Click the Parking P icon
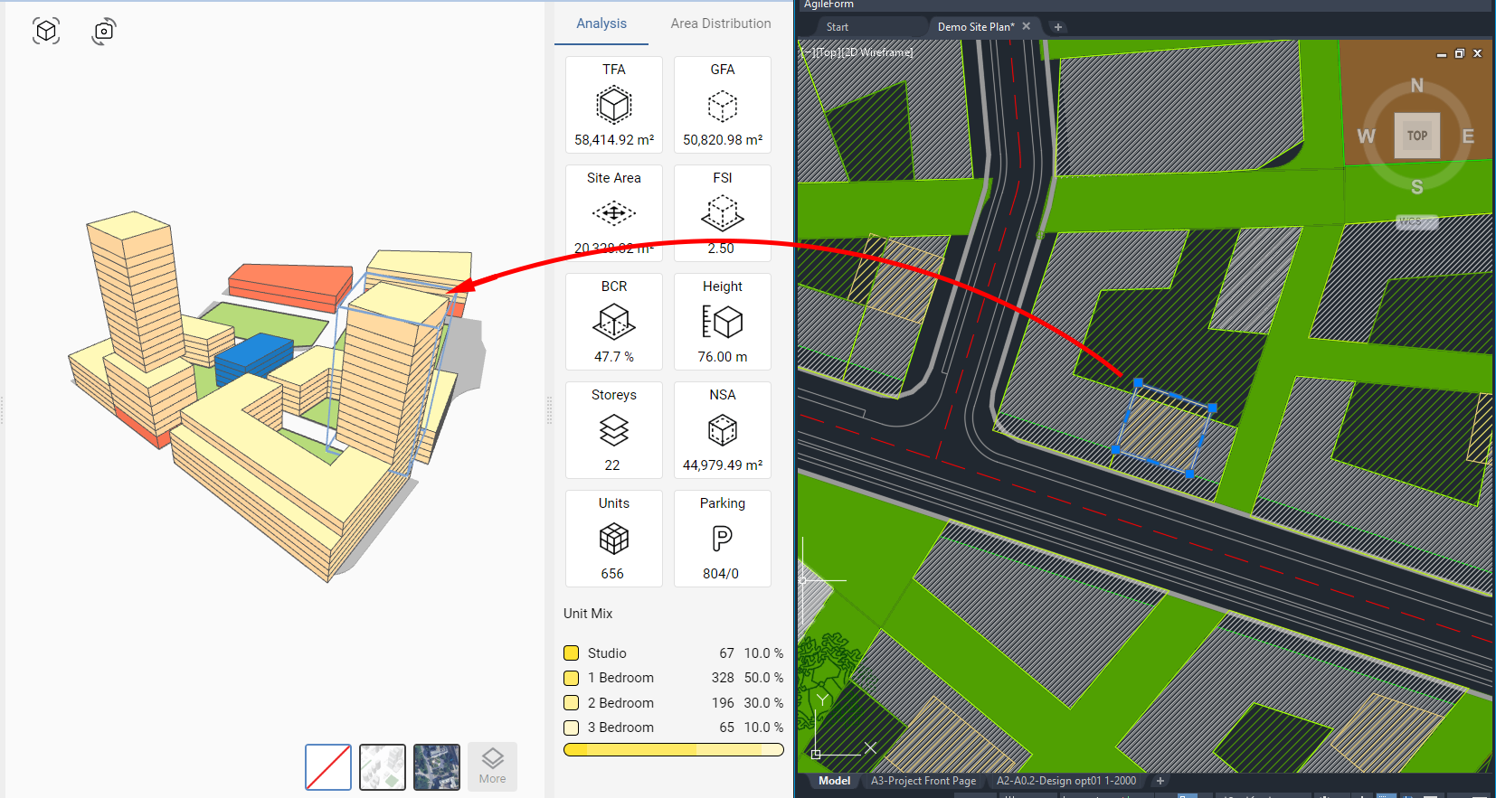The width and height of the screenshot is (1496, 798). pyautogui.click(x=722, y=539)
